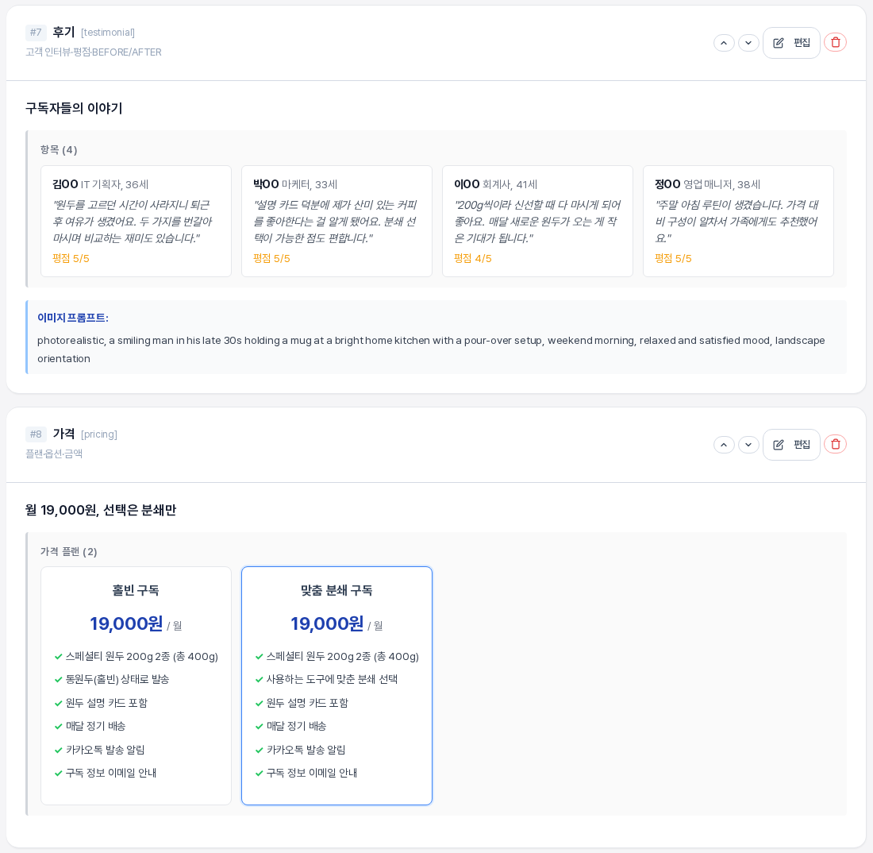Select the 정OO 영업 매니저 testimonial card
The image size is (873, 853).
click(738, 221)
